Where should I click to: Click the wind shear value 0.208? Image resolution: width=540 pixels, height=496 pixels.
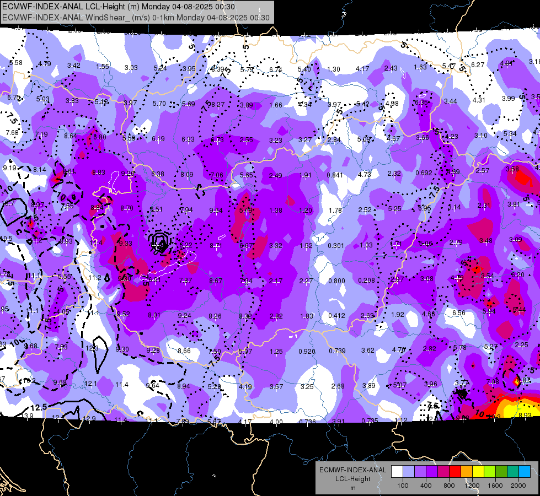pyautogui.click(x=366, y=280)
